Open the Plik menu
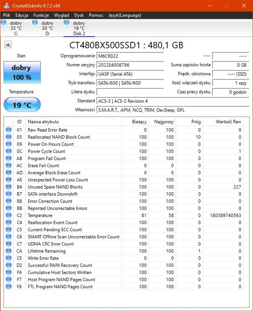The image size is (253, 311). [7, 15]
